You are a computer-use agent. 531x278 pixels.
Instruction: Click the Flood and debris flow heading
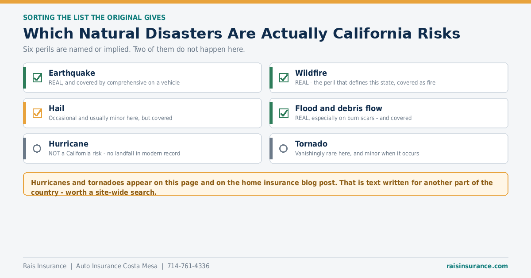pyautogui.click(x=339, y=108)
